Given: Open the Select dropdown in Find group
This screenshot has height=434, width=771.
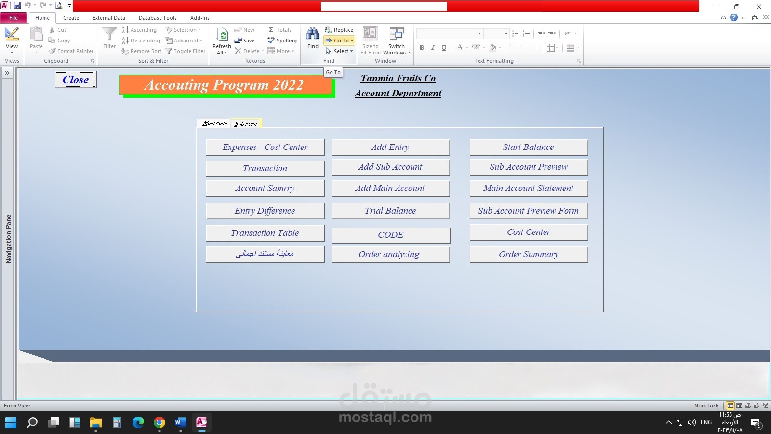Looking at the screenshot, I should point(340,51).
